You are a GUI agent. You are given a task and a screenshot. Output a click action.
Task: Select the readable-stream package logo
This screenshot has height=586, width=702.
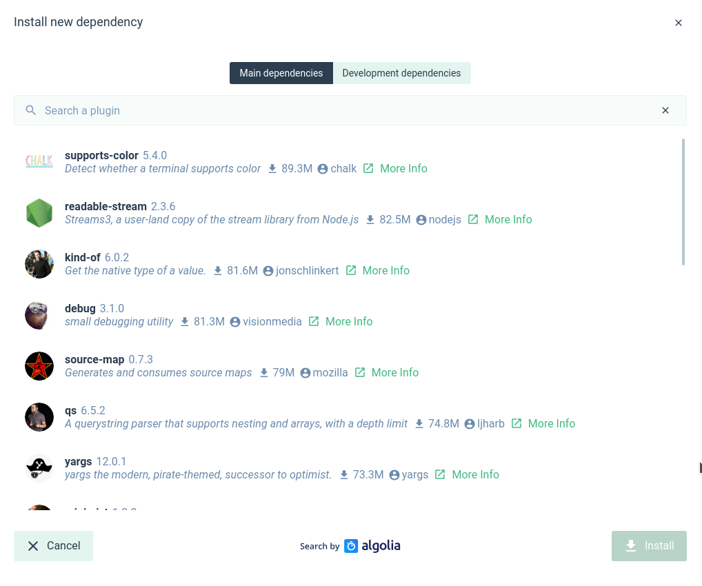click(x=39, y=213)
